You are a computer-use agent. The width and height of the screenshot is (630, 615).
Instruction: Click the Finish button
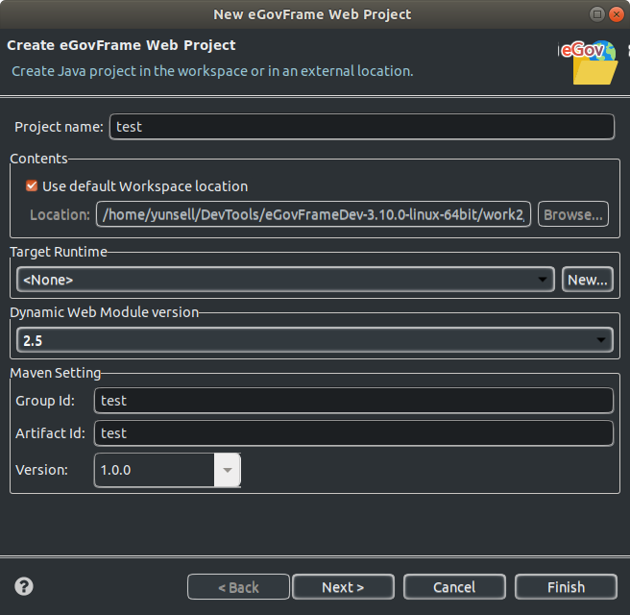tap(566, 587)
